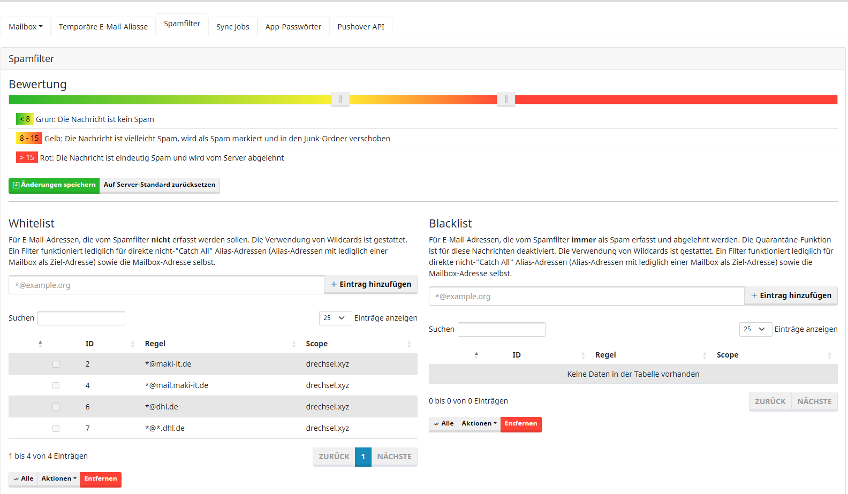Click the upper spam score slider handle
This screenshot has width=848, height=494.
coord(506,99)
